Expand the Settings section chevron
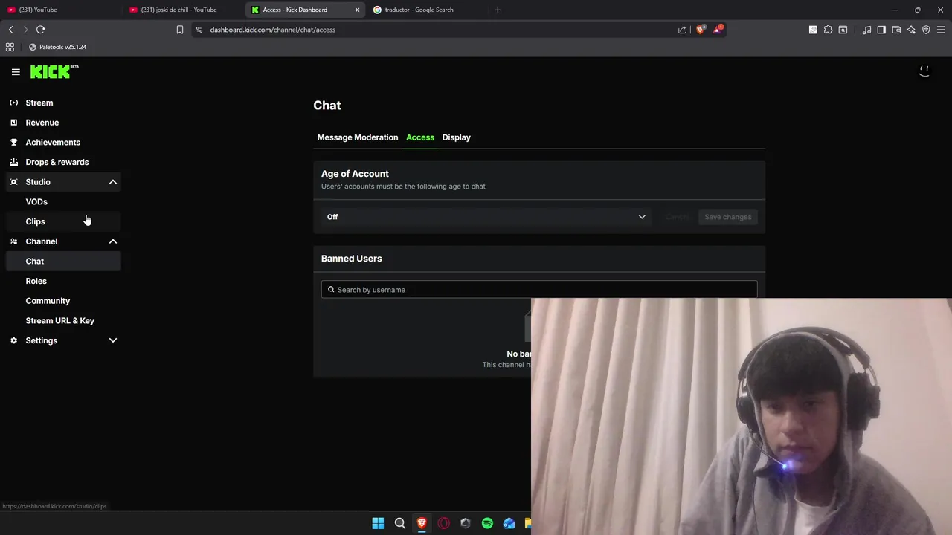 pyautogui.click(x=113, y=340)
